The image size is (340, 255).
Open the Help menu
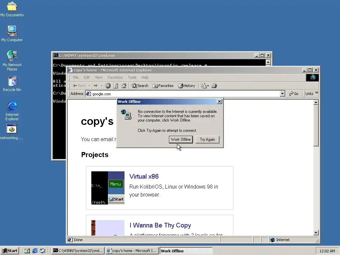tap(145, 77)
